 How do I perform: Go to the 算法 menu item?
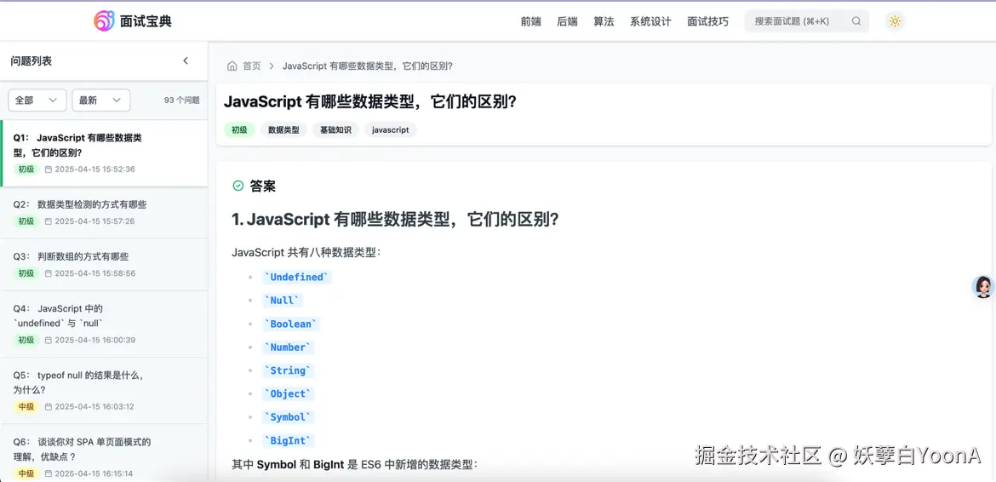604,21
